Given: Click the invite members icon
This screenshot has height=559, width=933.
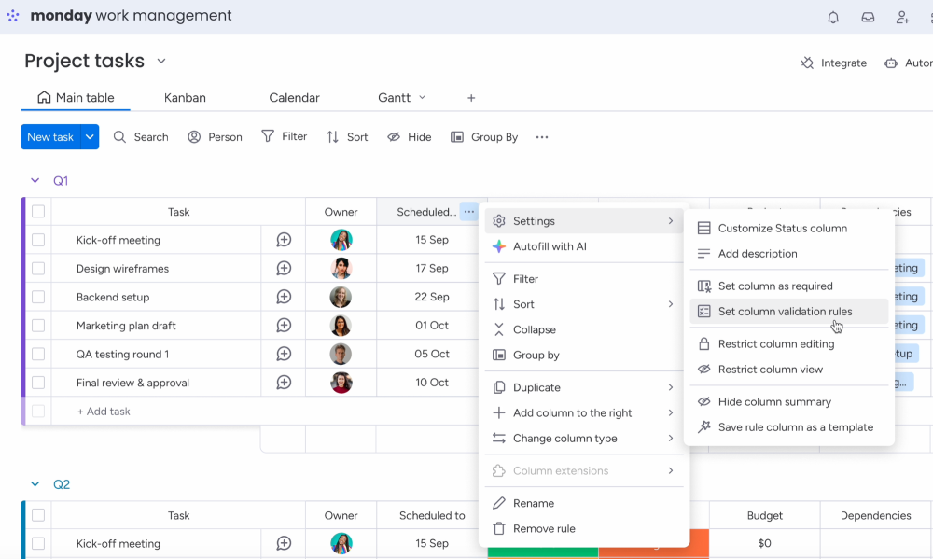Looking at the screenshot, I should click(902, 17).
